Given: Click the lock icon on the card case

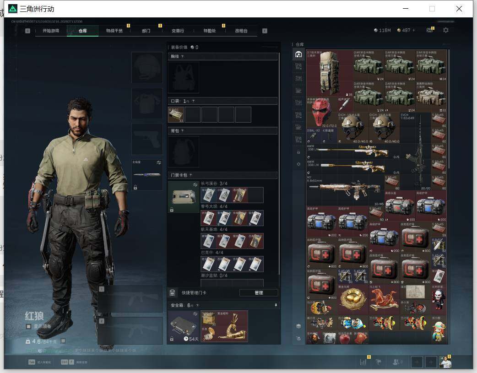Looking at the screenshot, I should (x=172, y=210).
